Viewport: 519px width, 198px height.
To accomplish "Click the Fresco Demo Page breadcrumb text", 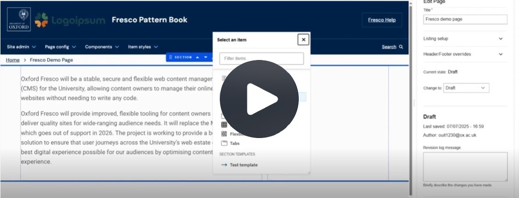I will pyautogui.click(x=51, y=60).
